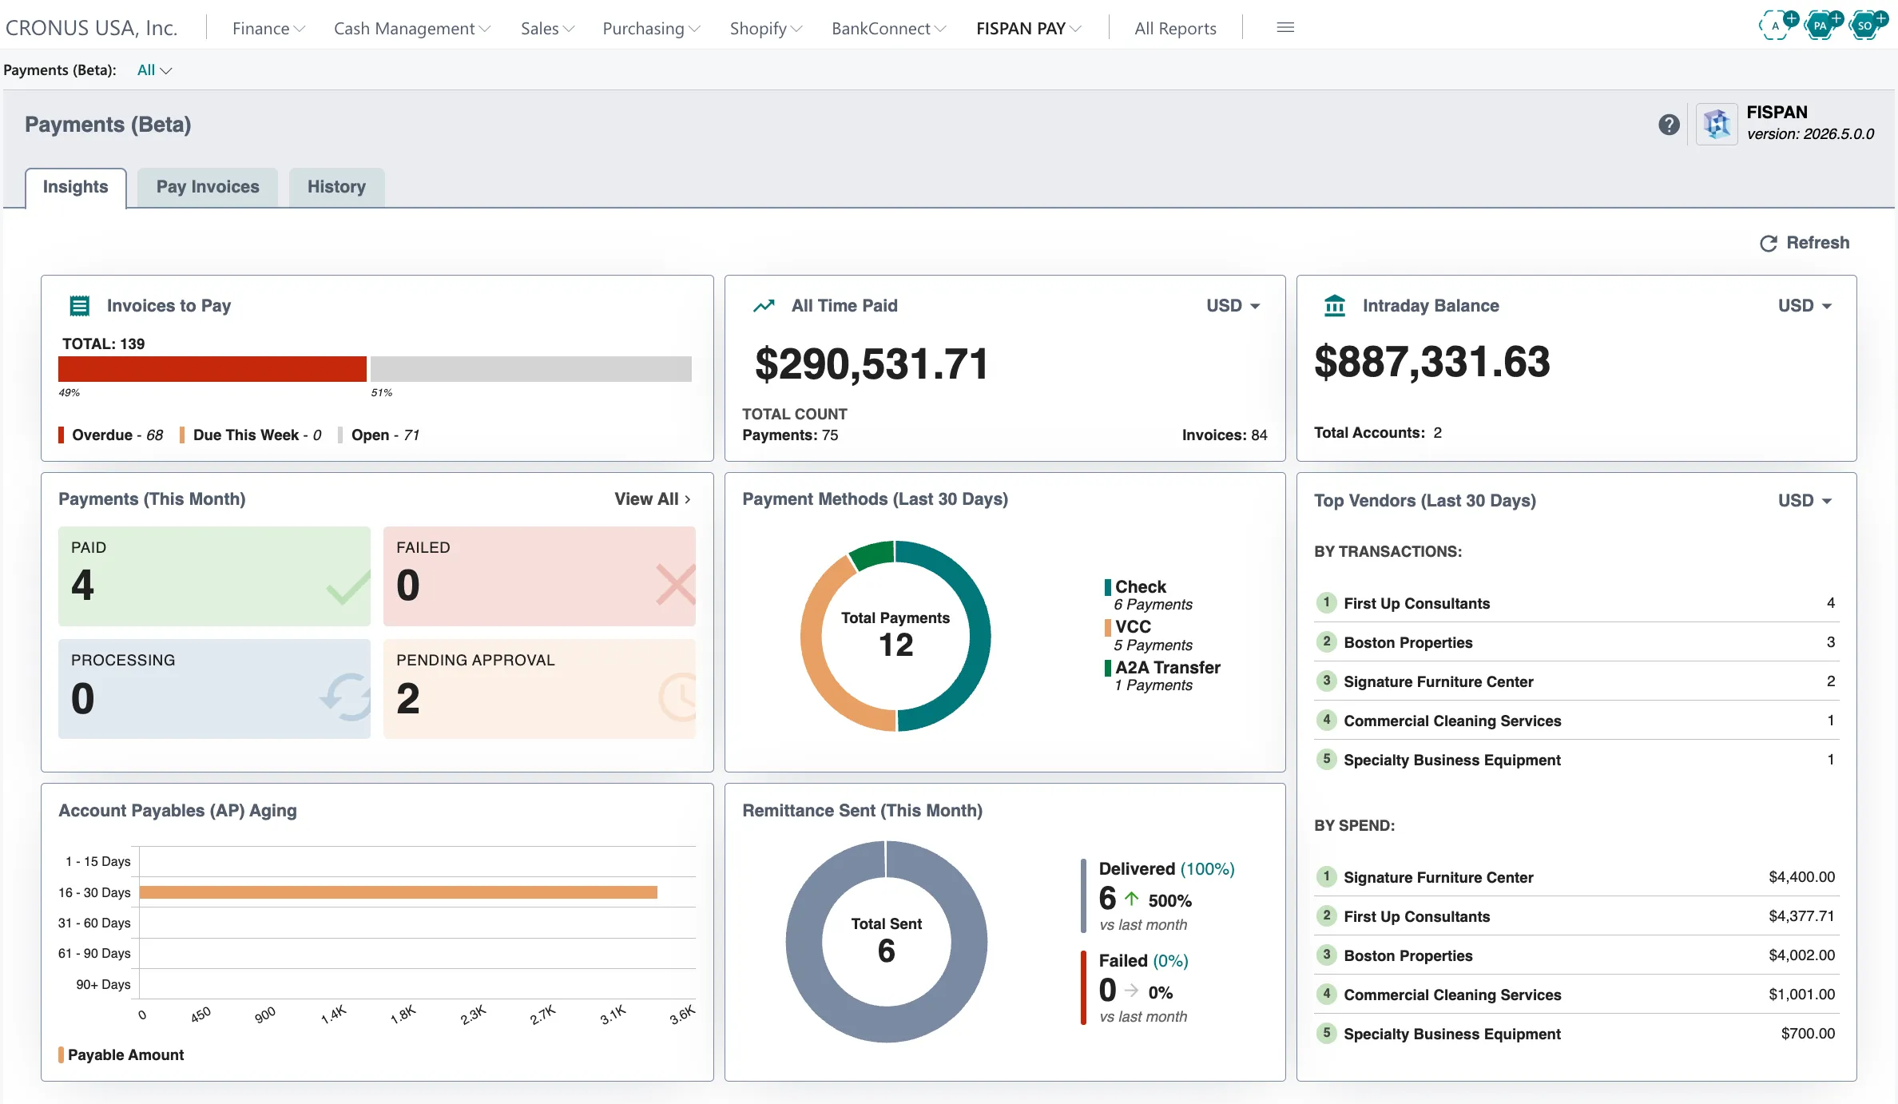Change currency in Top Vendors card

[x=1805, y=501]
